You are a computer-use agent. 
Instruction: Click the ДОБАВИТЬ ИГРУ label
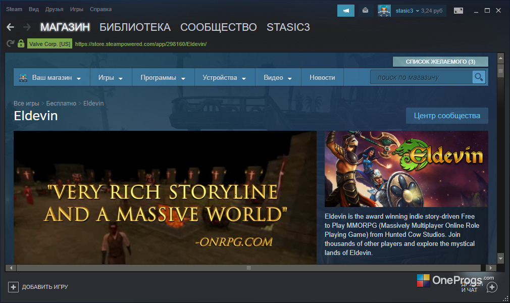tap(45, 287)
